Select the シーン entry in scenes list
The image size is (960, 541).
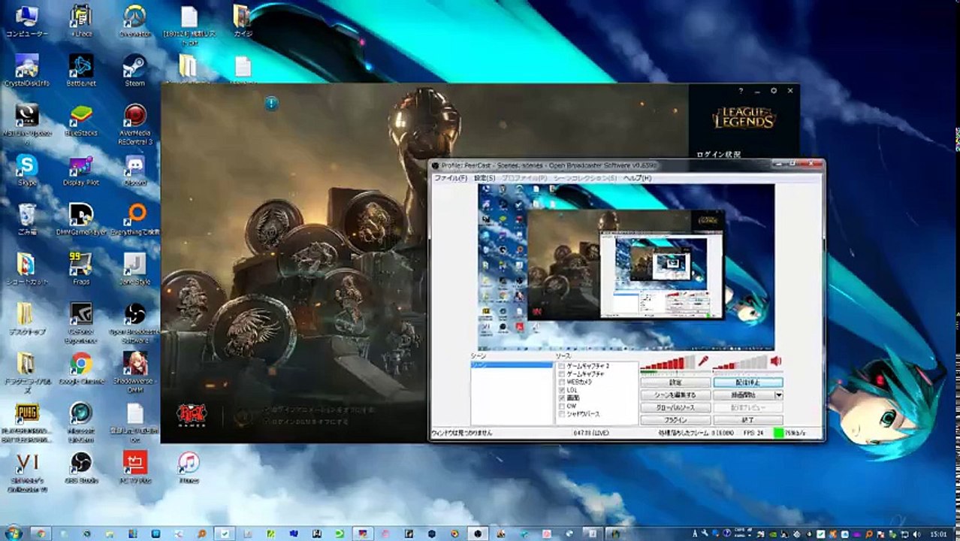point(511,364)
